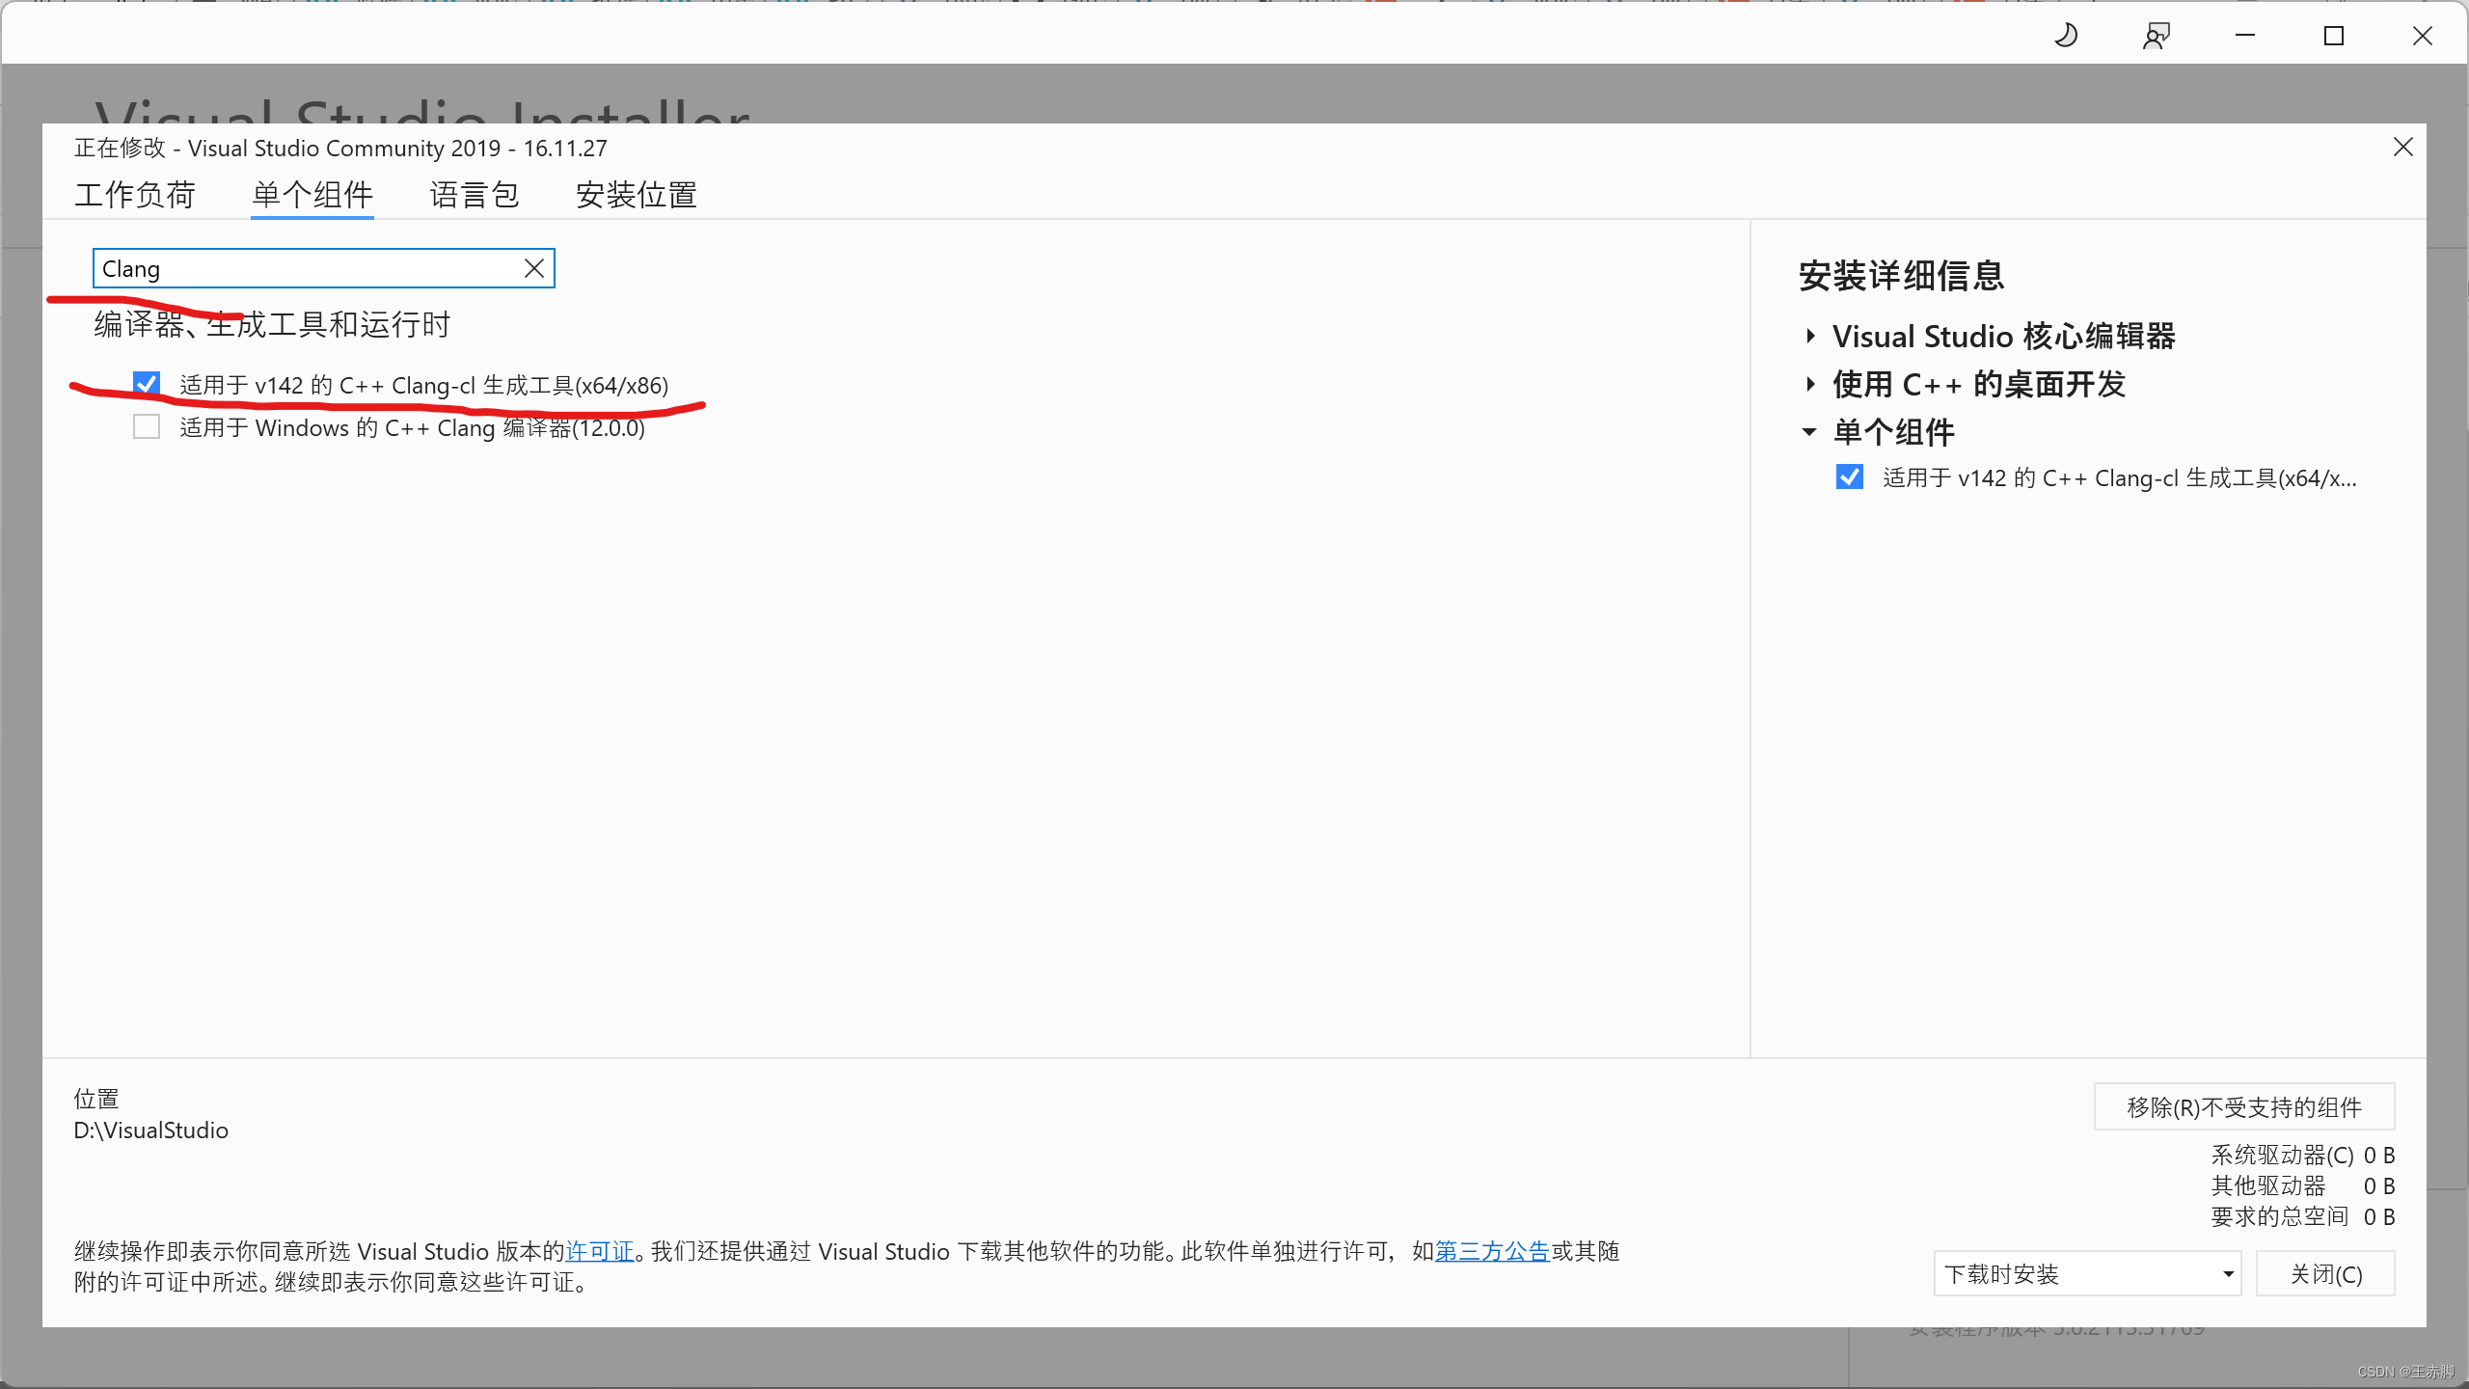The image size is (2469, 1389).
Task: Click 移除(R)不受支持的组件 button
Action: [x=2244, y=1106]
